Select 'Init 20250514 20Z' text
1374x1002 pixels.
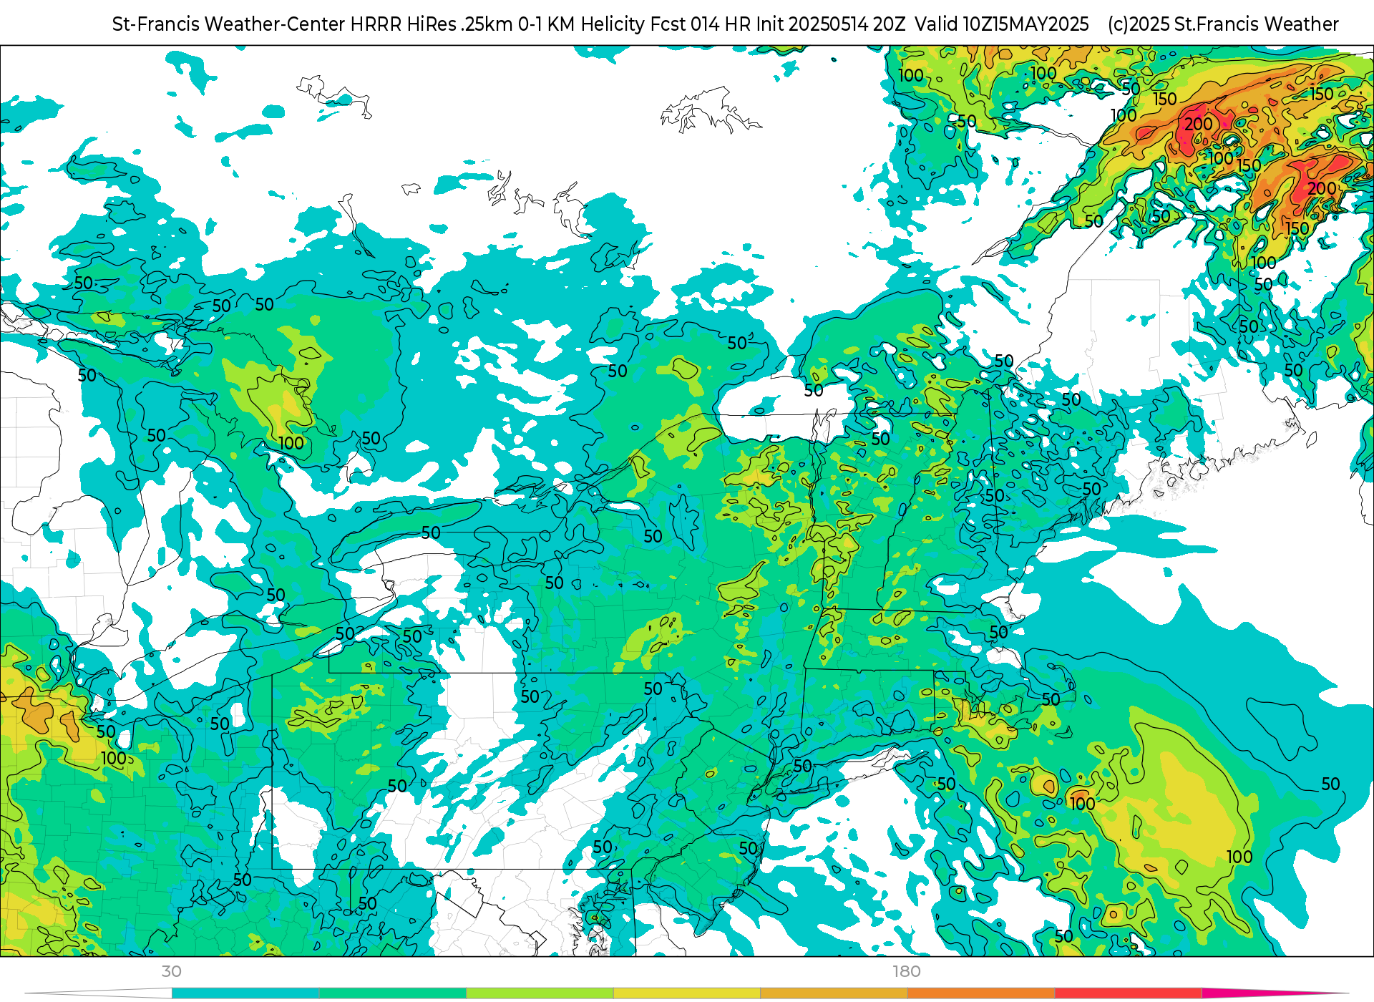[x=831, y=24]
